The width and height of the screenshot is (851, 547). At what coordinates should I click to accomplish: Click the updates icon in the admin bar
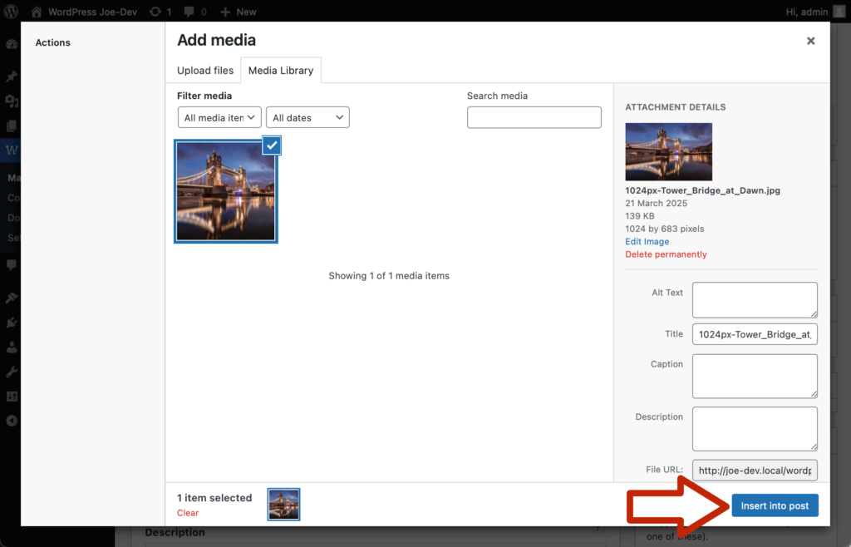pos(155,12)
